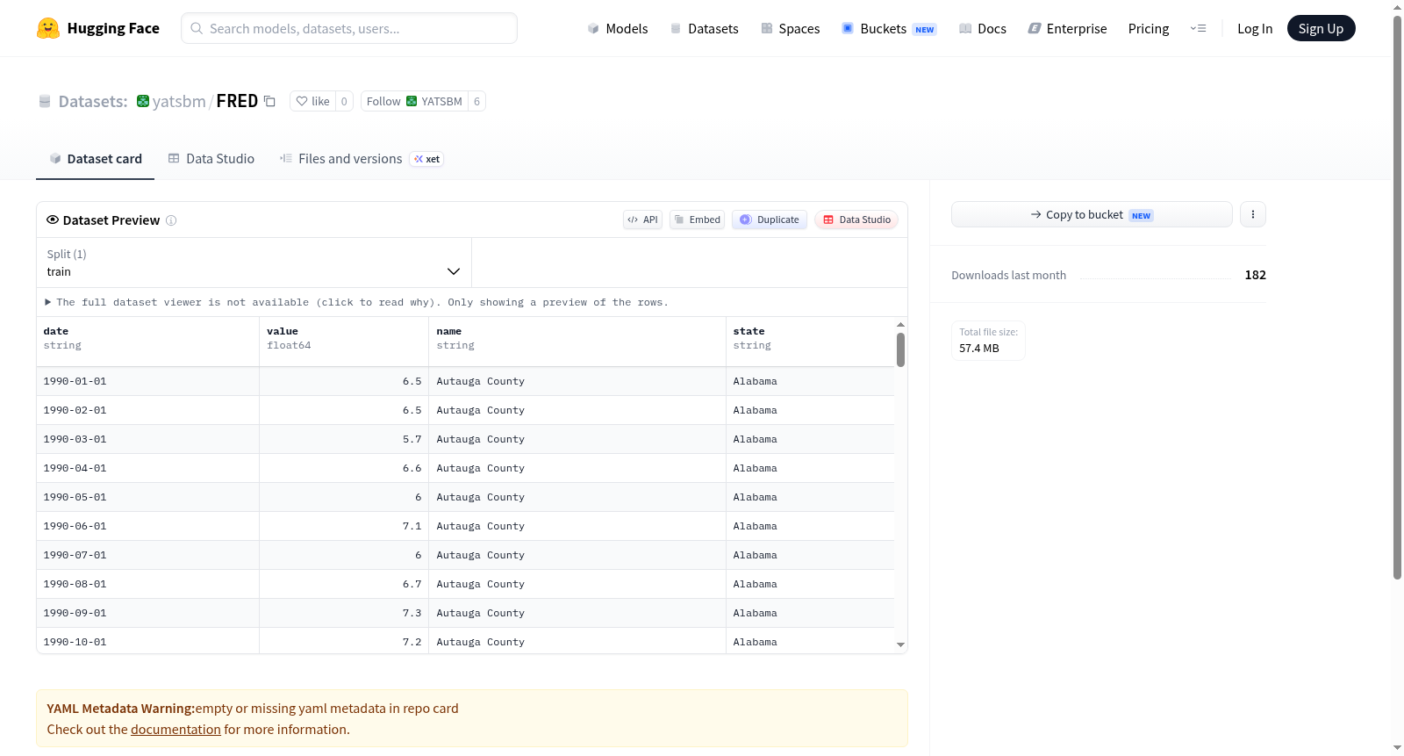This screenshot has height=756, width=1404.
Task: Open the Split train dropdown
Action: (x=254, y=263)
